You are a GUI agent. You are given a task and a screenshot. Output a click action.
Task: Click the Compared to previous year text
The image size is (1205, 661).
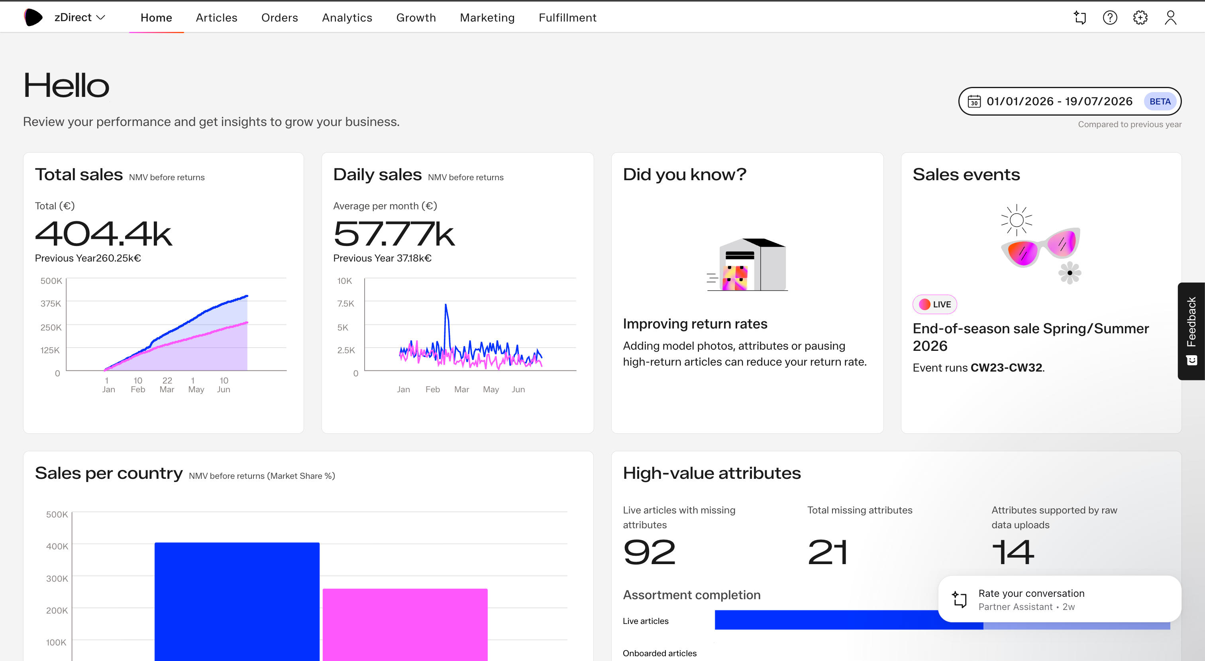click(1130, 124)
